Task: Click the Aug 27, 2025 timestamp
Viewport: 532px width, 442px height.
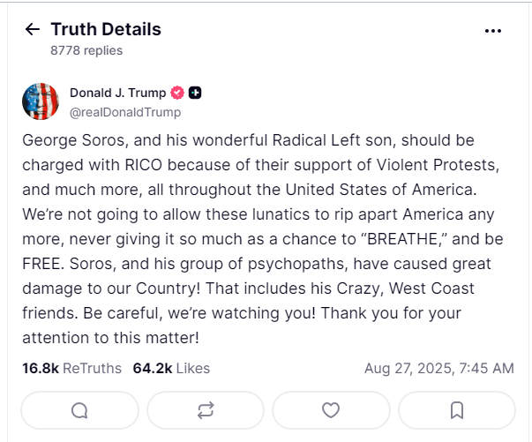Action: (438, 368)
